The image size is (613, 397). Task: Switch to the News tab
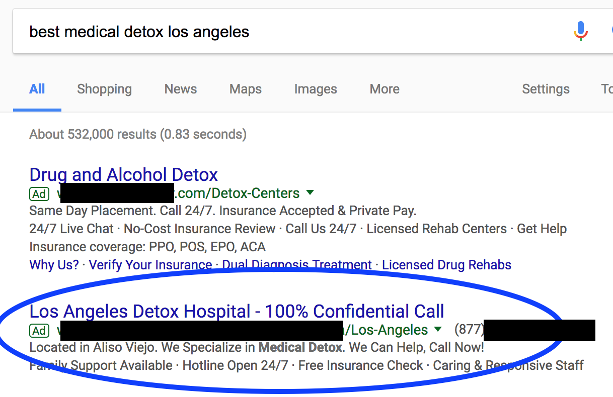click(x=181, y=89)
